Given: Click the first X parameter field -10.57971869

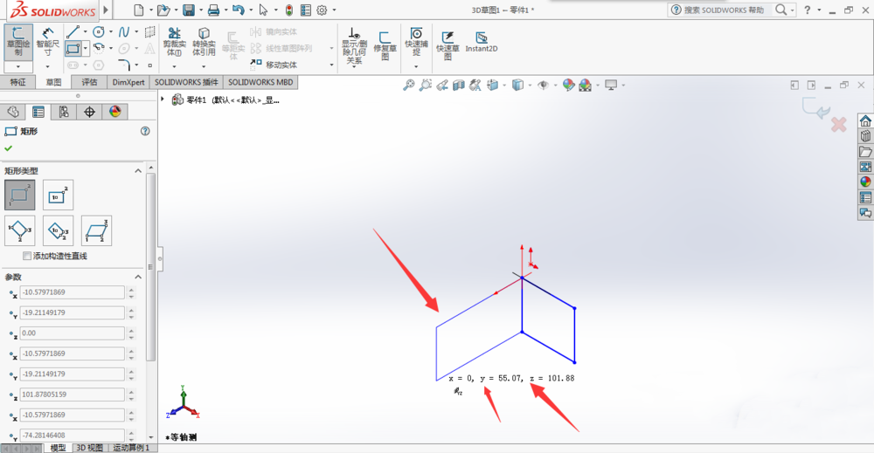Looking at the screenshot, I should click(x=72, y=292).
